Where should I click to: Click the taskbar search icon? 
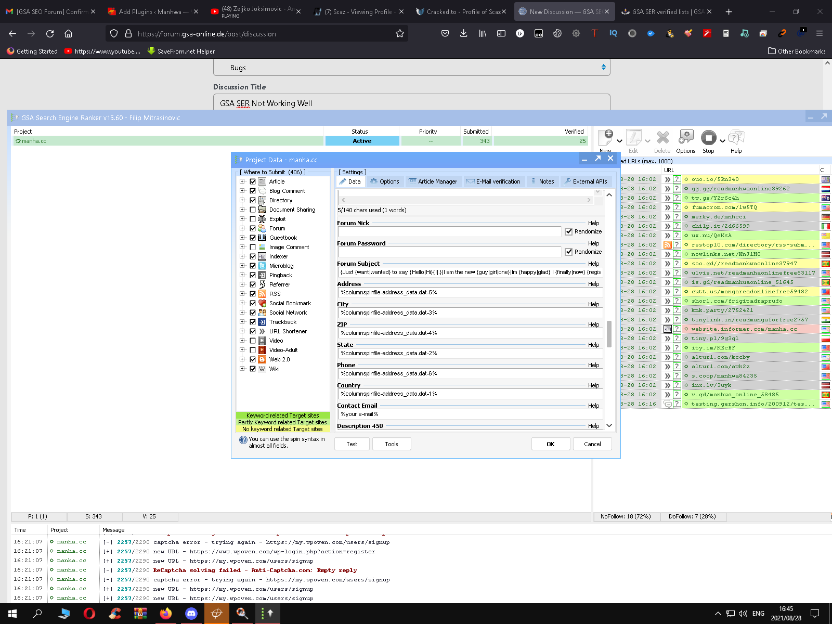[x=38, y=614]
